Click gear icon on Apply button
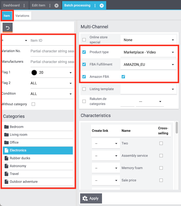The width and height of the screenshot is (181, 206). click(85, 198)
